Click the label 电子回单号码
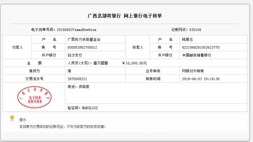 [x=42, y=30]
